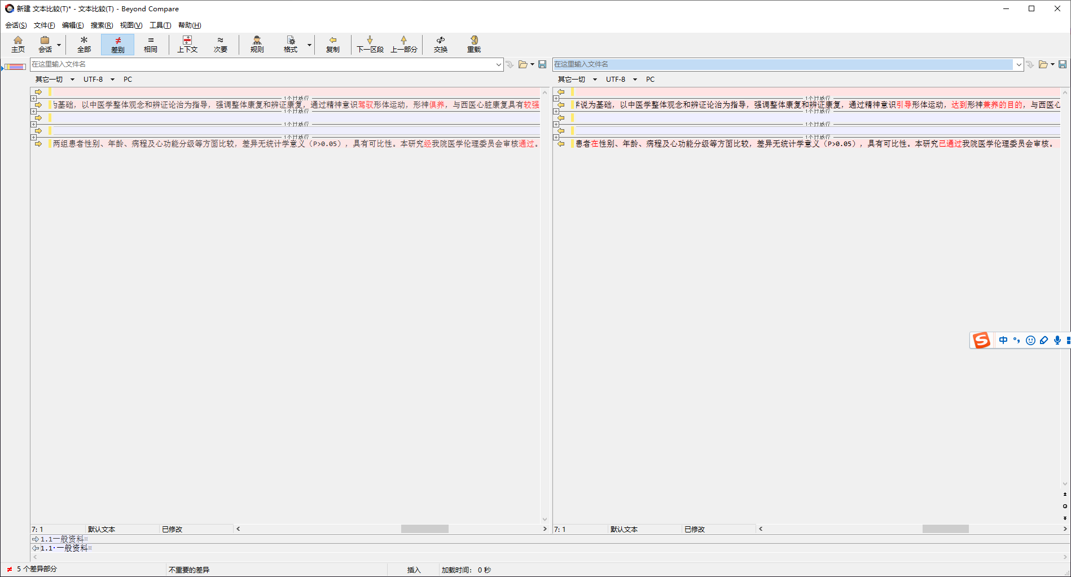This screenshot has height=577, width=1071.
Task: Jump to 上一部分 previous difference
Action: point(404,44)
